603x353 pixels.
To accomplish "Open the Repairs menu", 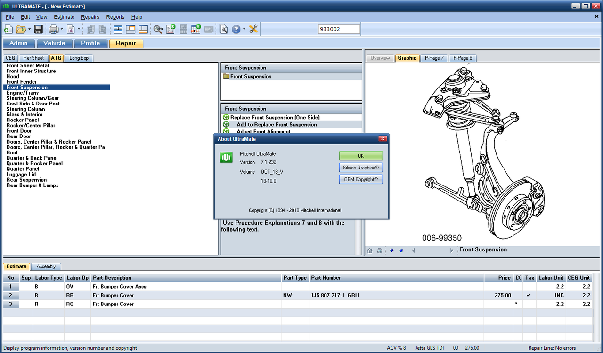I will [x=90, y=17].
